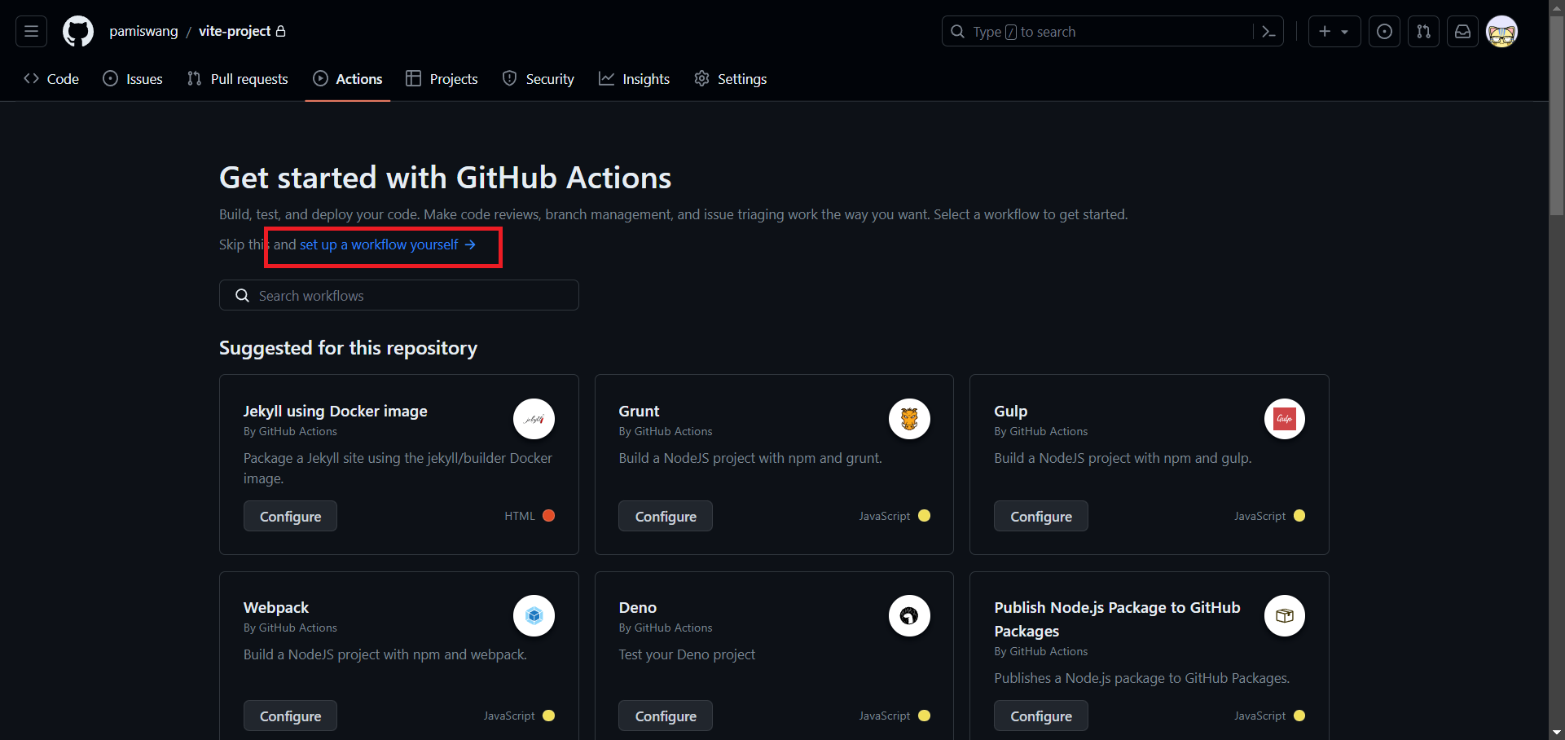This screenshot has width=1565, height=740.
Task: Click the Grunt logo icon
Action: coord(909,419)
